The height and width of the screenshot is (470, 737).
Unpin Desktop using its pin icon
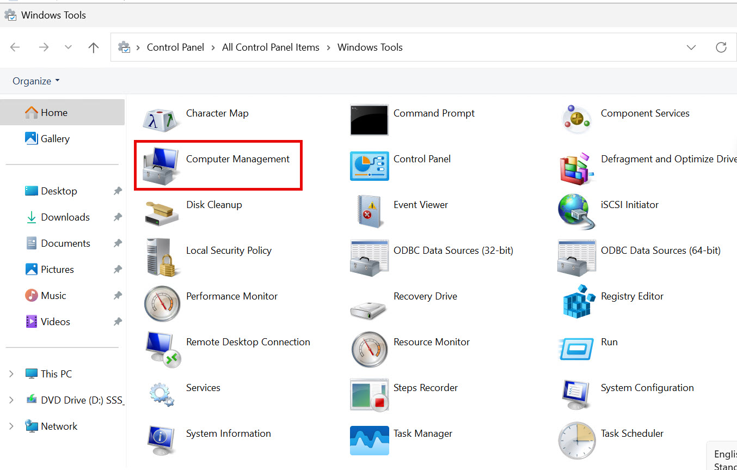(118, 191)
